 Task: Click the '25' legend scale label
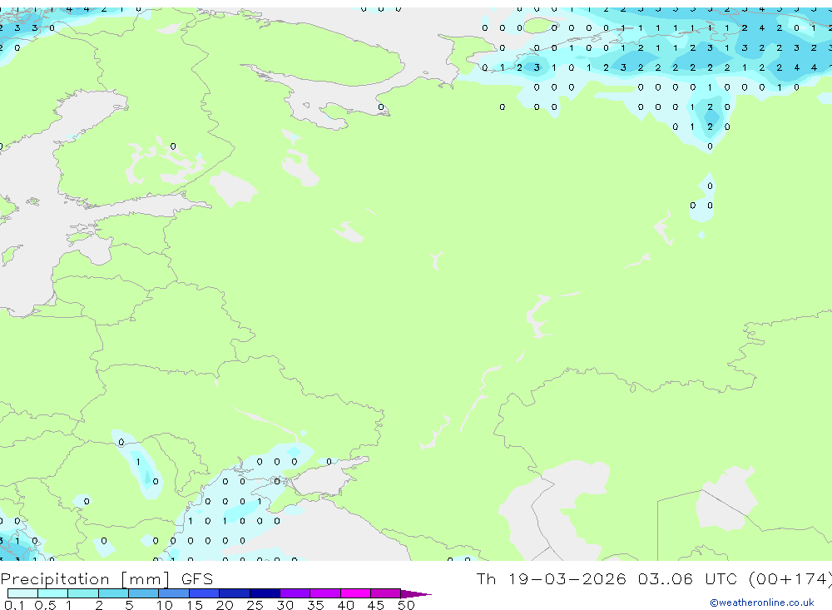255,605
